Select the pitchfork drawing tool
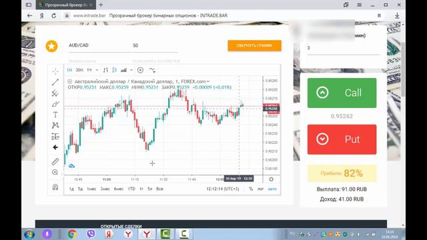Image resolution: width=427 pixels, height=240 pixels. (x=55, y=93)
